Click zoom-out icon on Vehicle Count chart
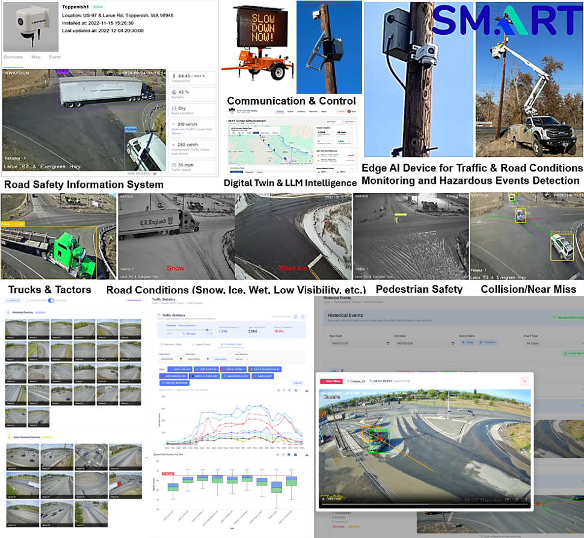 [284, 390]
